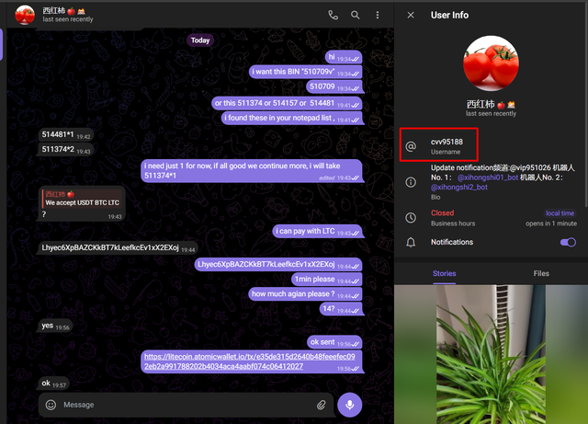This screenshot has width=588, height=424.
Task: Click the 'local time' label
Action: tap(560, 212)
